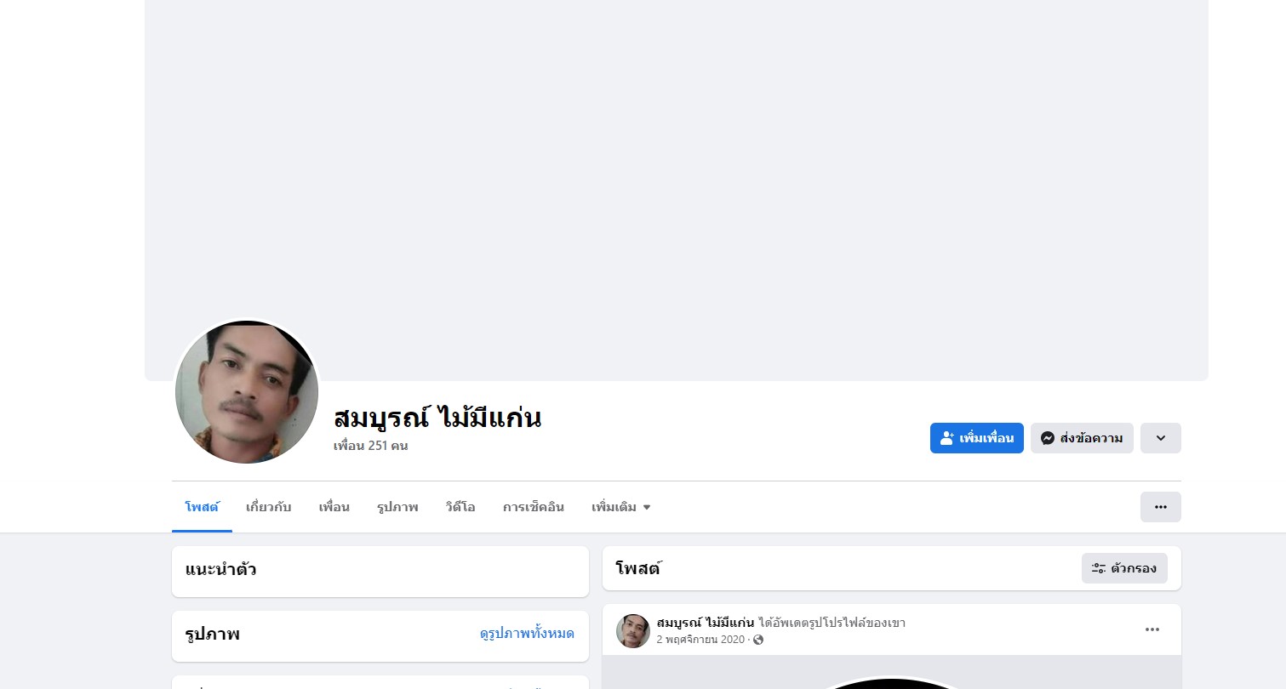
Task: Click the large profile picture
Action: [247, 392]
